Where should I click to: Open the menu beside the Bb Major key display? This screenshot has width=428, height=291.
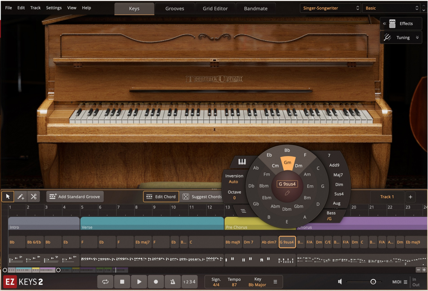[x=275, y=281]
